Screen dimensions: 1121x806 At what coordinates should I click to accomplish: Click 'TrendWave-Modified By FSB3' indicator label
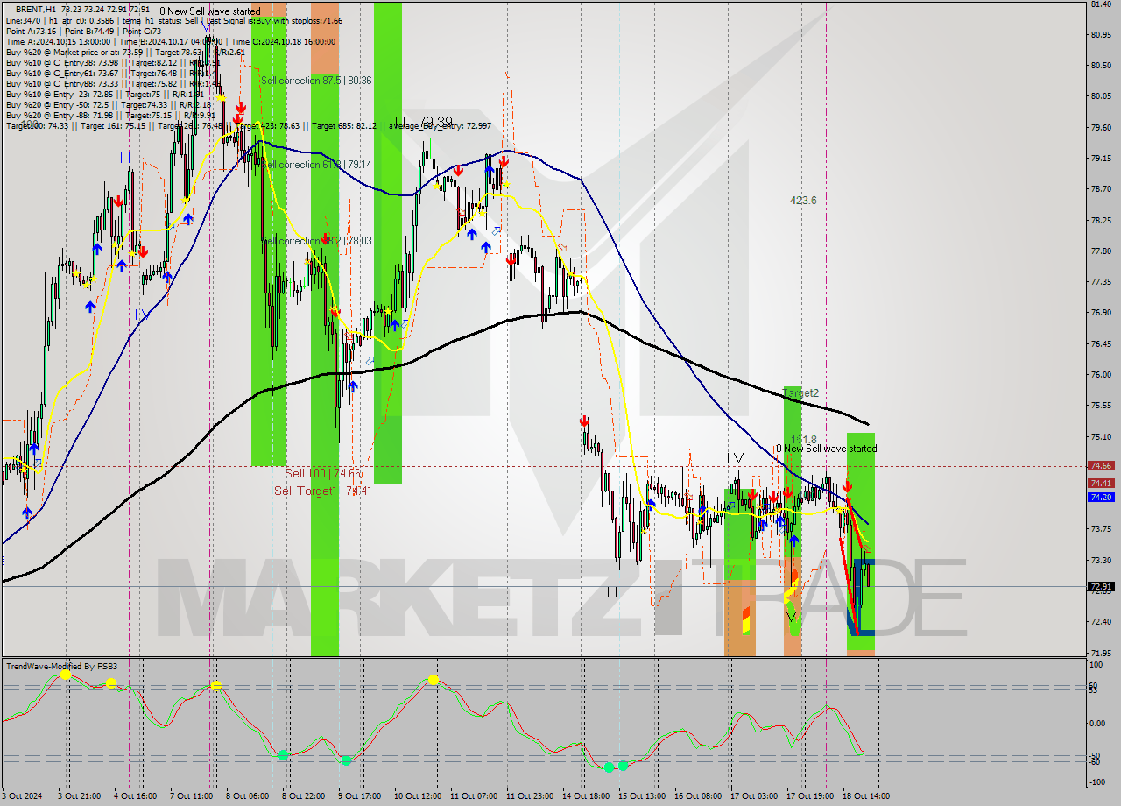point(61,667)
